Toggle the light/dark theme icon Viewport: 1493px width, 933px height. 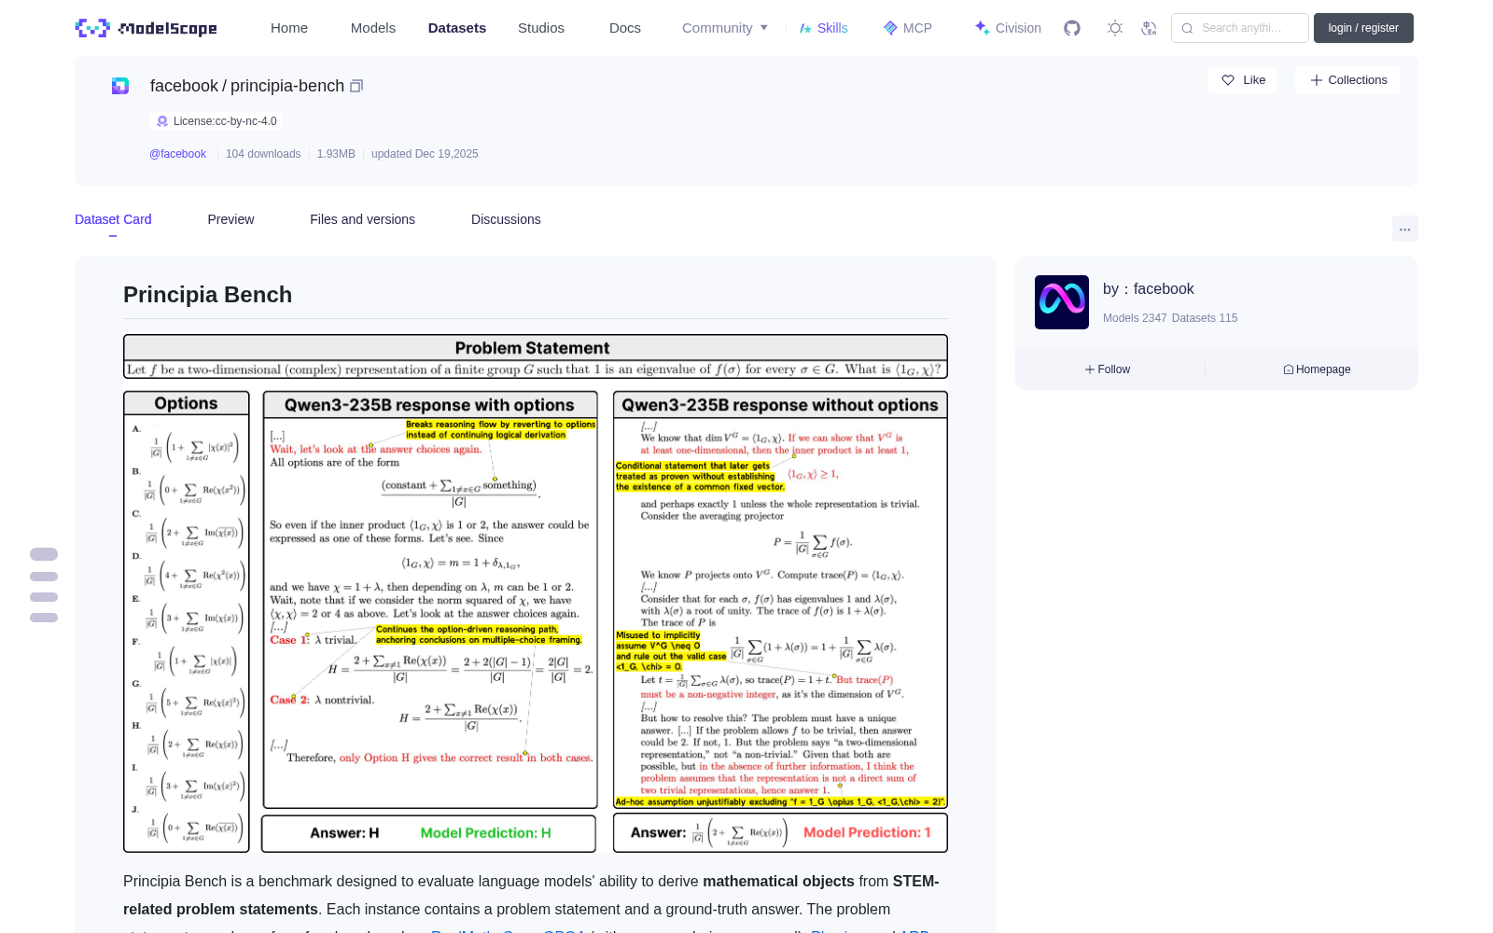click(1115, 28)
